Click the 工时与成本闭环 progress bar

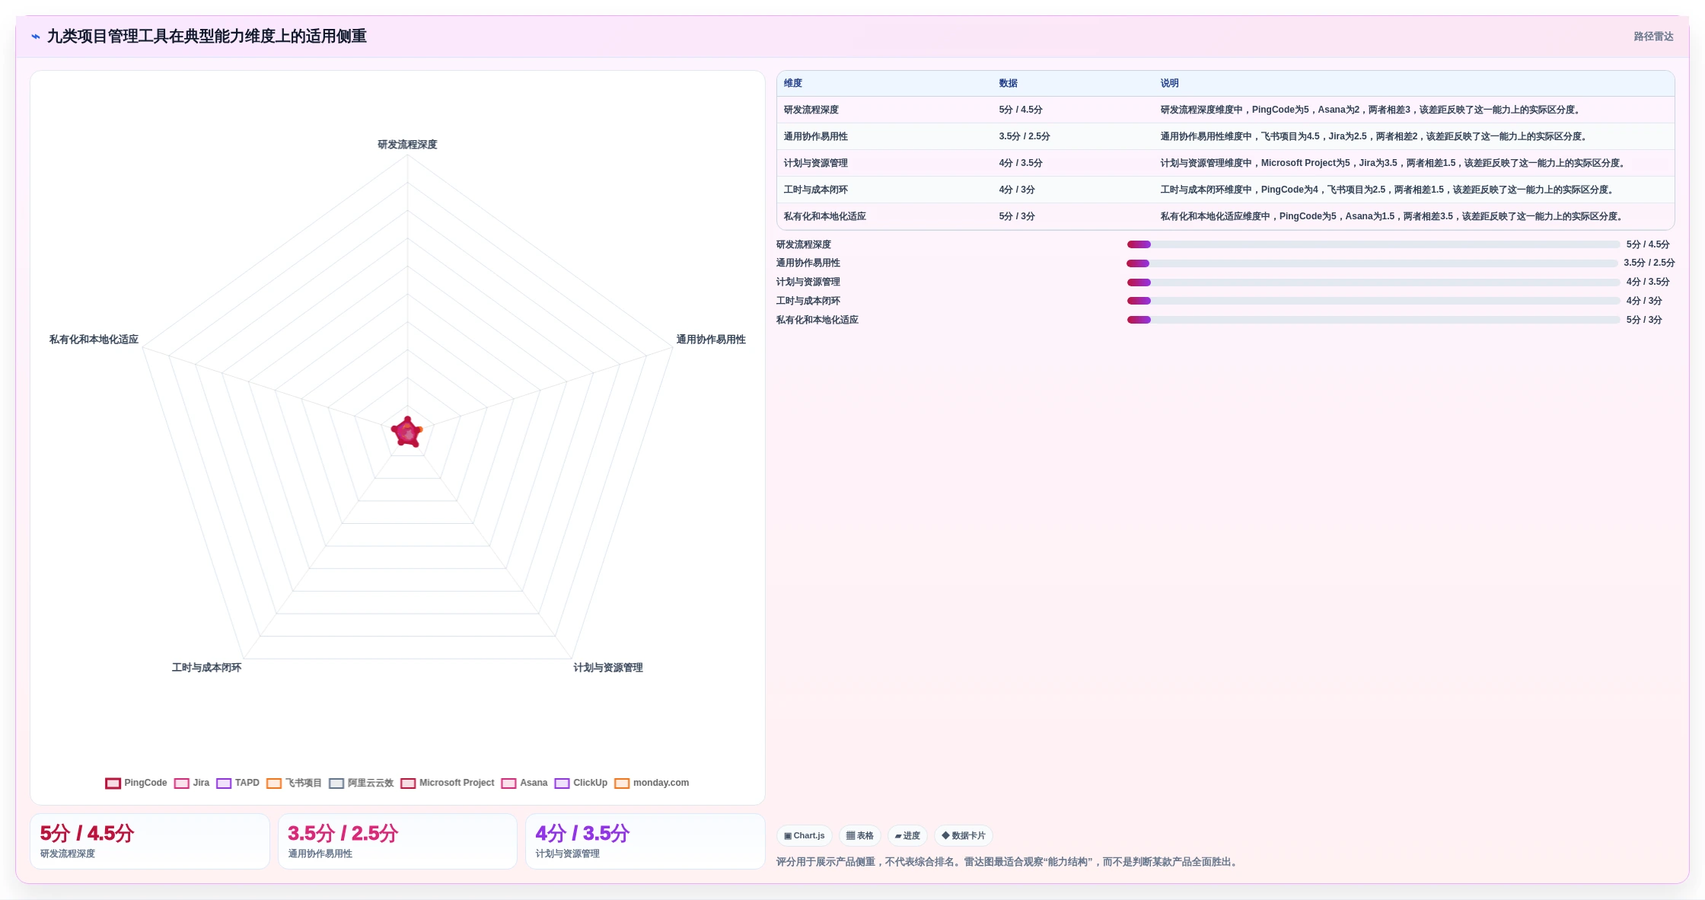point(1373,301)
